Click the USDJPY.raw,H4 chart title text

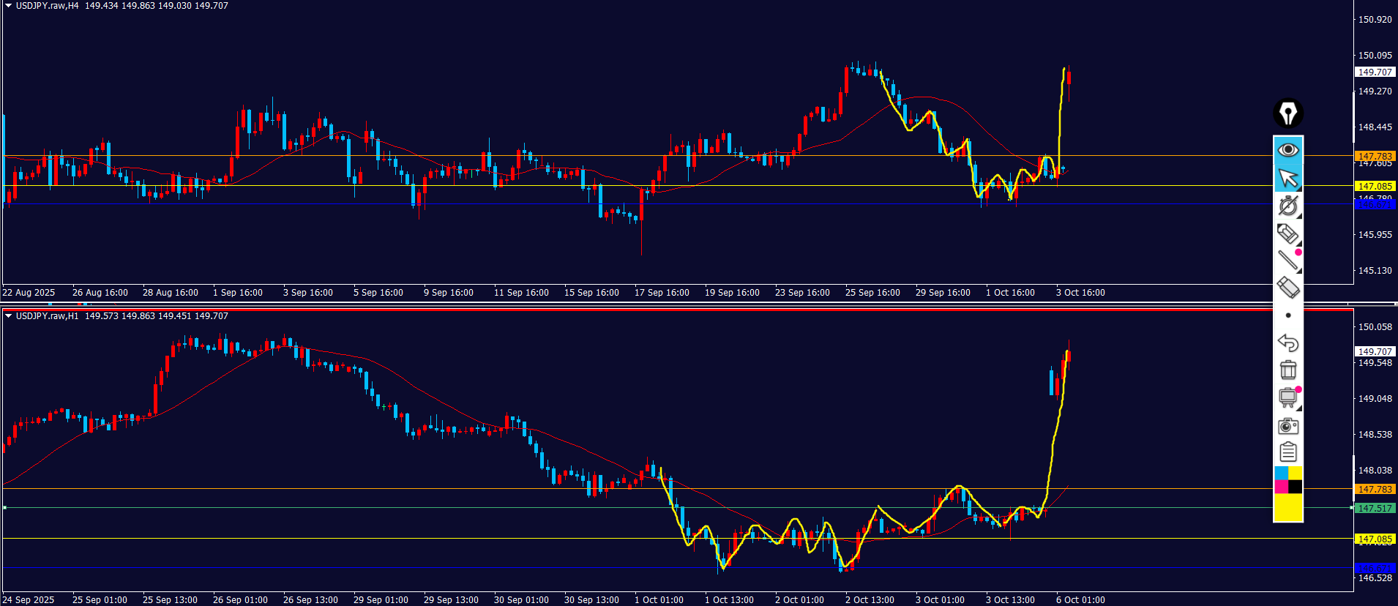pyautogui.click(x=47, y=6)
